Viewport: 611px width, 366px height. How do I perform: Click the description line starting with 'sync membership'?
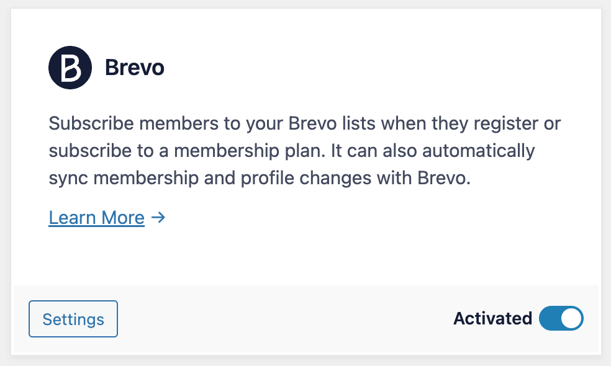tap(260, 179)
